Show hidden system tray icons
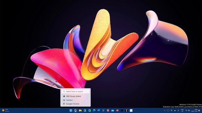Viewport: 202px width, 113px height. [x=165, y=110]
